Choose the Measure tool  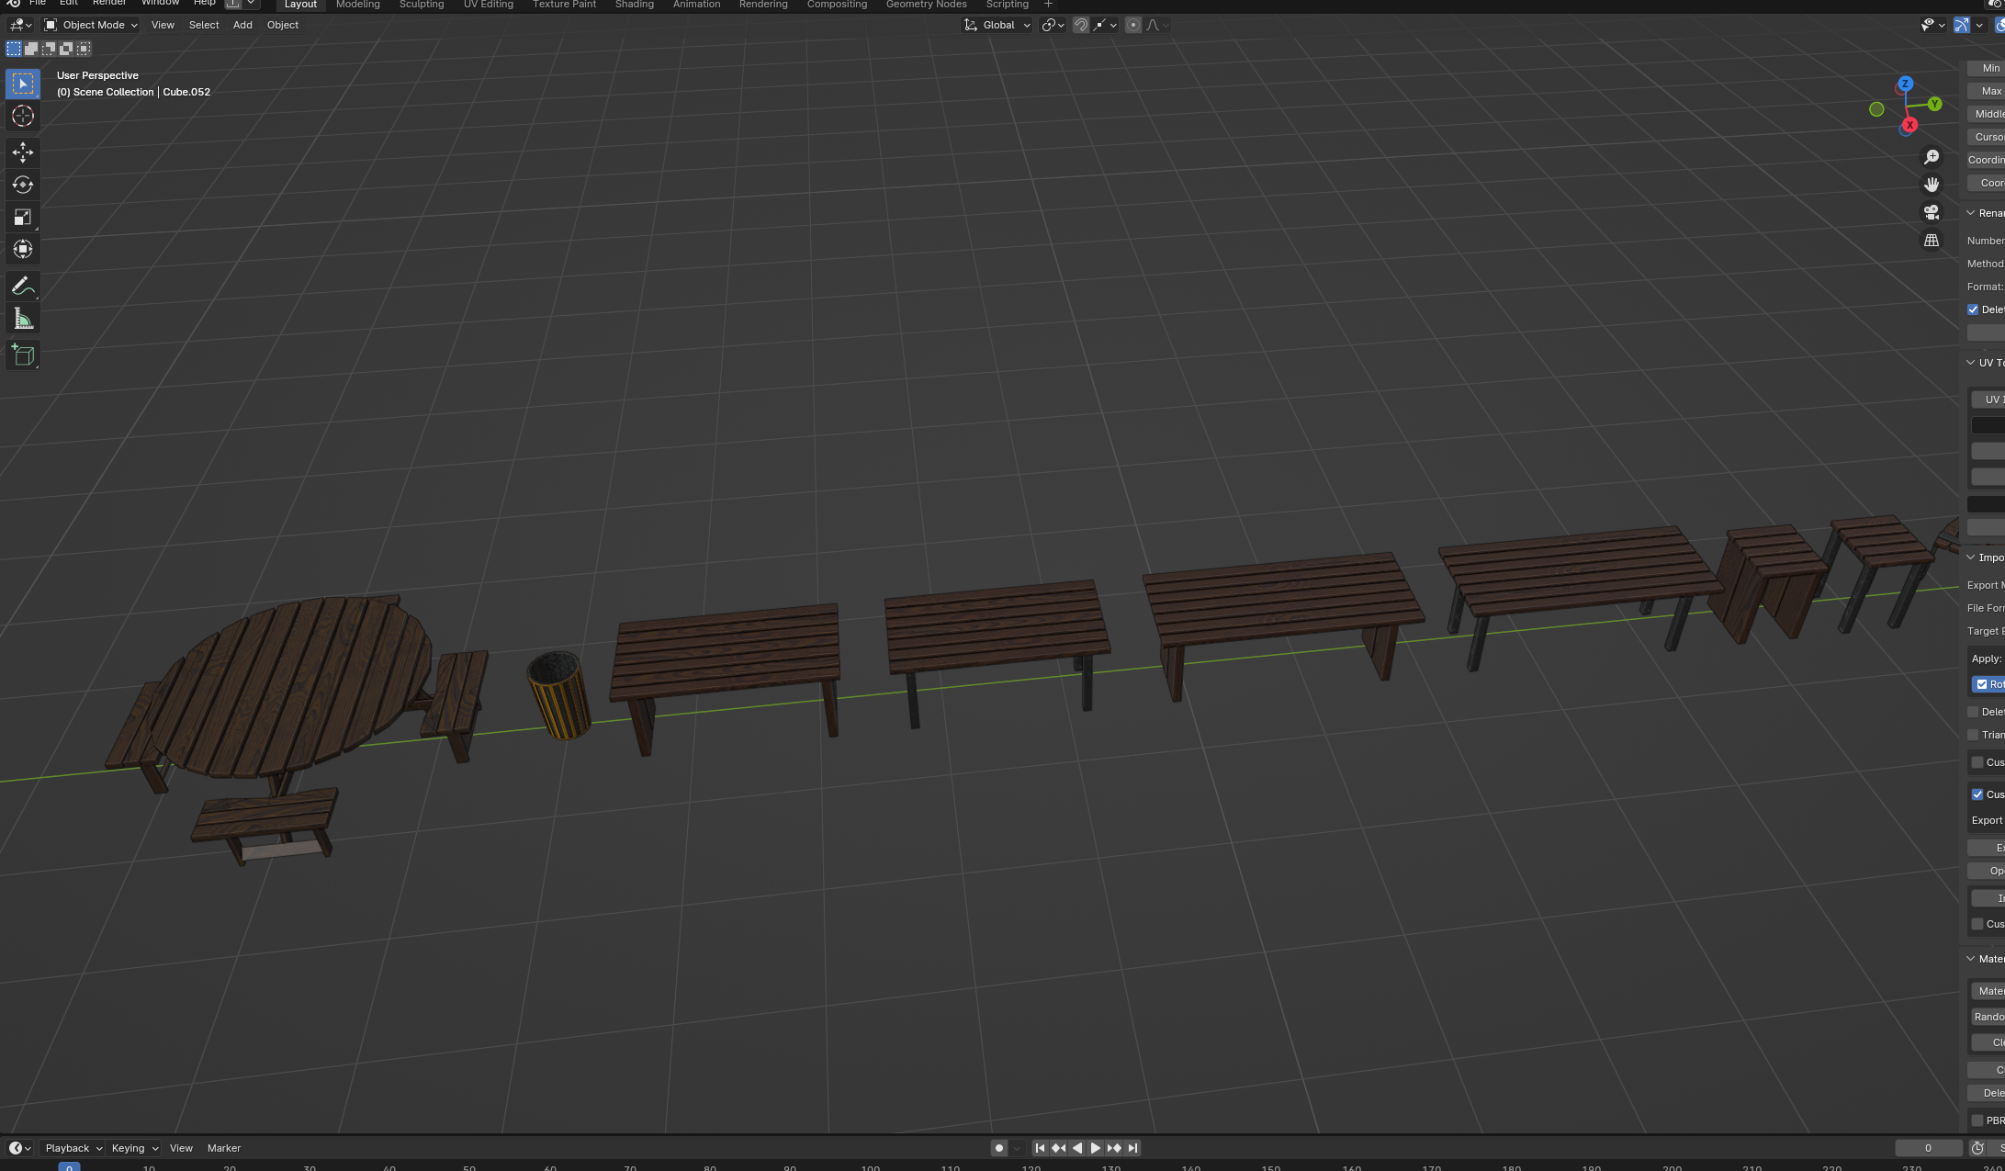coord(23,319)
